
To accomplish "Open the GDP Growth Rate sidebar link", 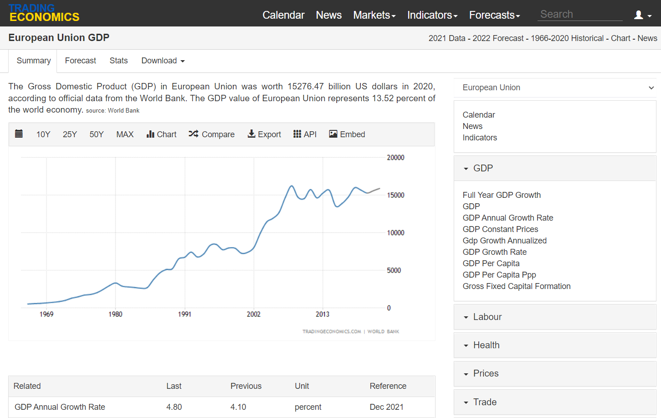I will 494,252.
